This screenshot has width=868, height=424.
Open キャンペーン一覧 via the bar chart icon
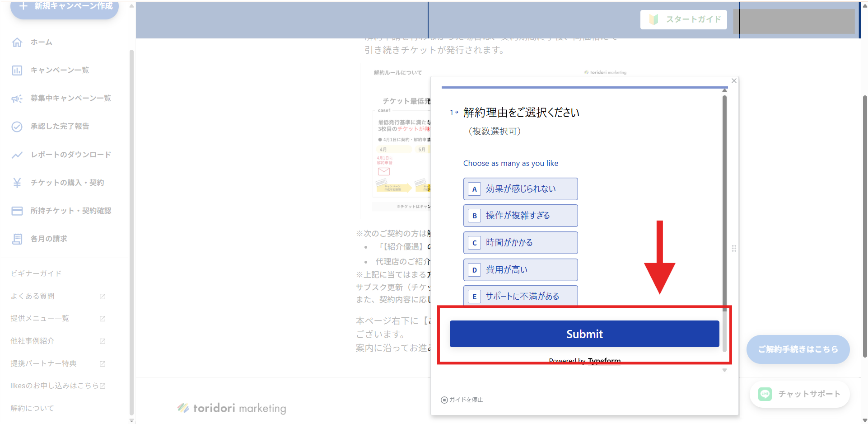point(17,70)
